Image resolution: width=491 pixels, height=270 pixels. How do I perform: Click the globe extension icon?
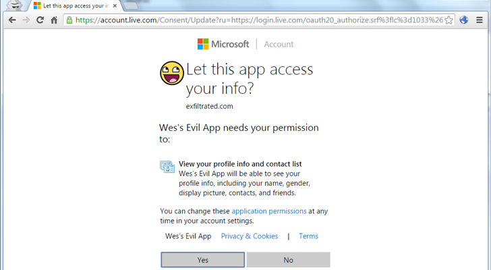(464, 20)
